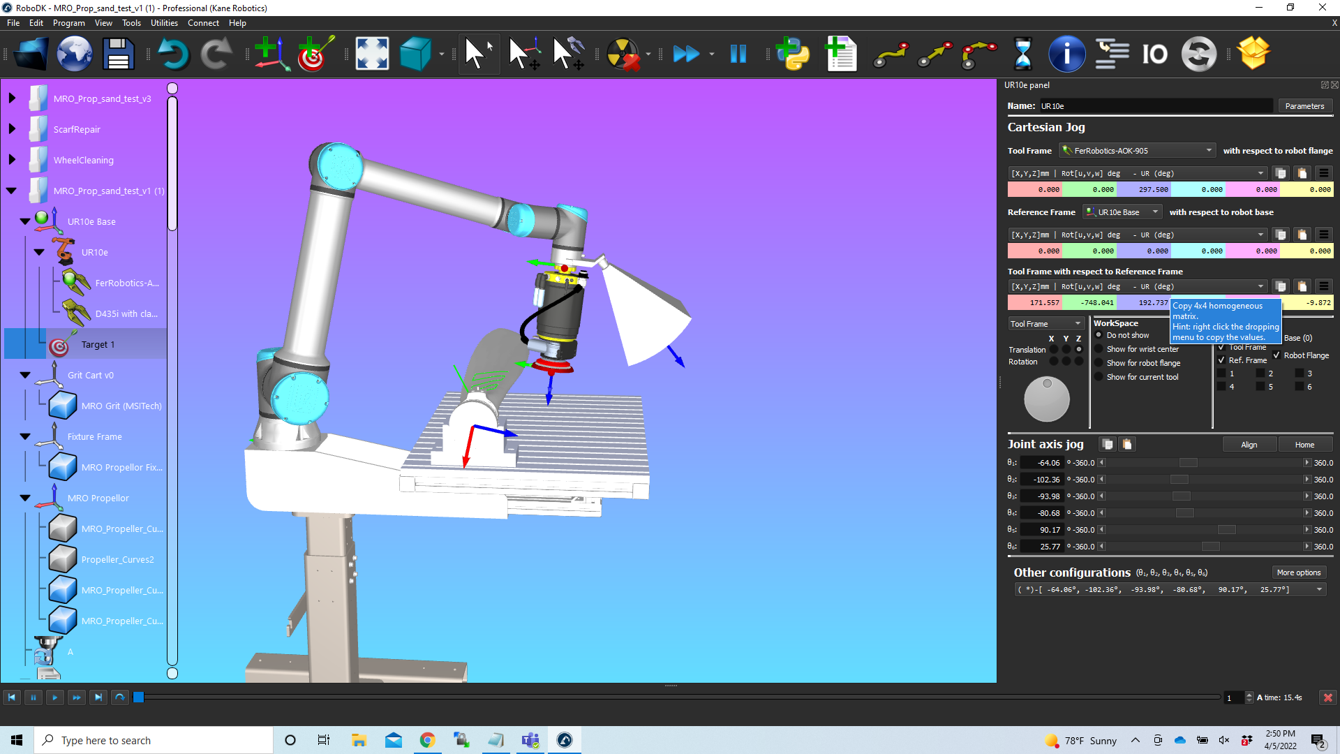Expand the ScarfRepair tree node
The width and height of the screenshot is (1340, 754).
pos(12,129)
